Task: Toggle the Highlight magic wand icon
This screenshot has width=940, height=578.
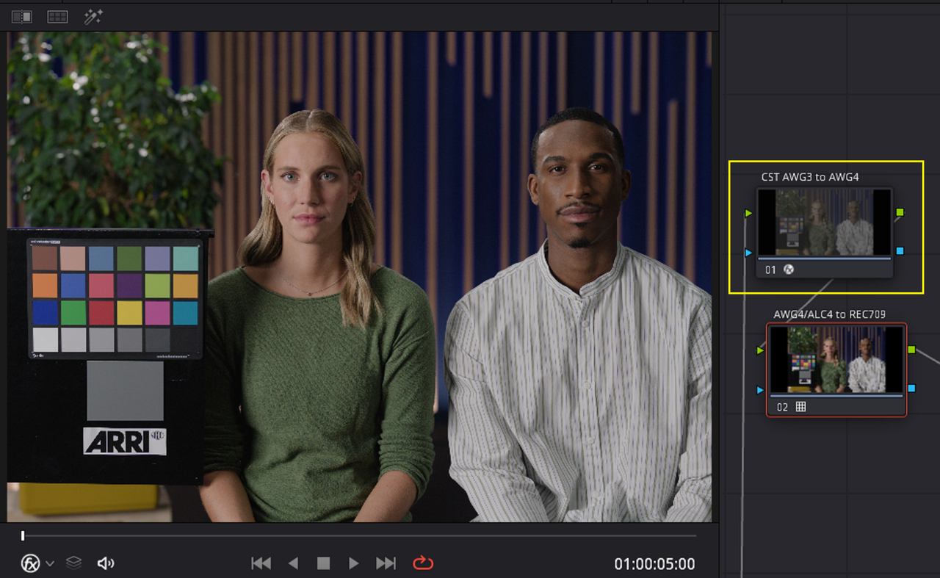Action: (93, 17)
